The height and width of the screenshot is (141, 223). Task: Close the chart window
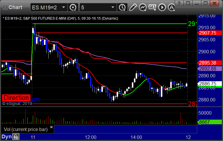coord(214,3)
